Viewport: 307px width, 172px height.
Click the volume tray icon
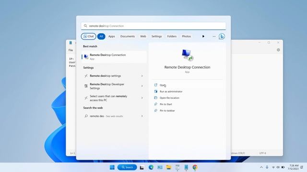click(278, 167)
